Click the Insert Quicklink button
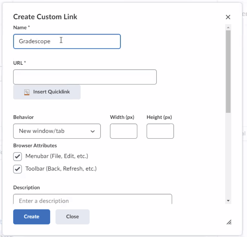This screenshot has width=247, height=237. [47, 92]
